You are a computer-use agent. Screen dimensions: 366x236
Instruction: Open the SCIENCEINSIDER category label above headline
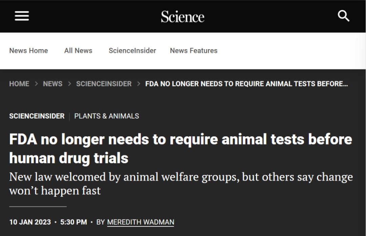click(x=37, y=116)
